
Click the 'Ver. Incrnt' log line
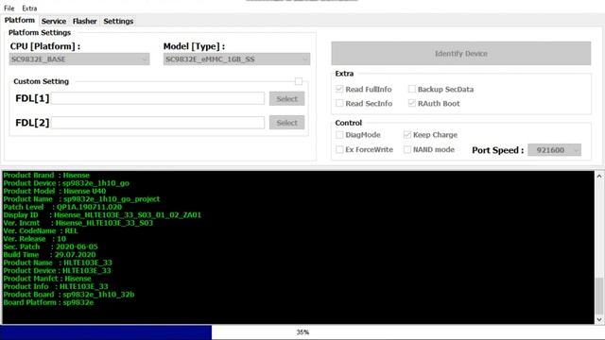click(x=78, y=223)
